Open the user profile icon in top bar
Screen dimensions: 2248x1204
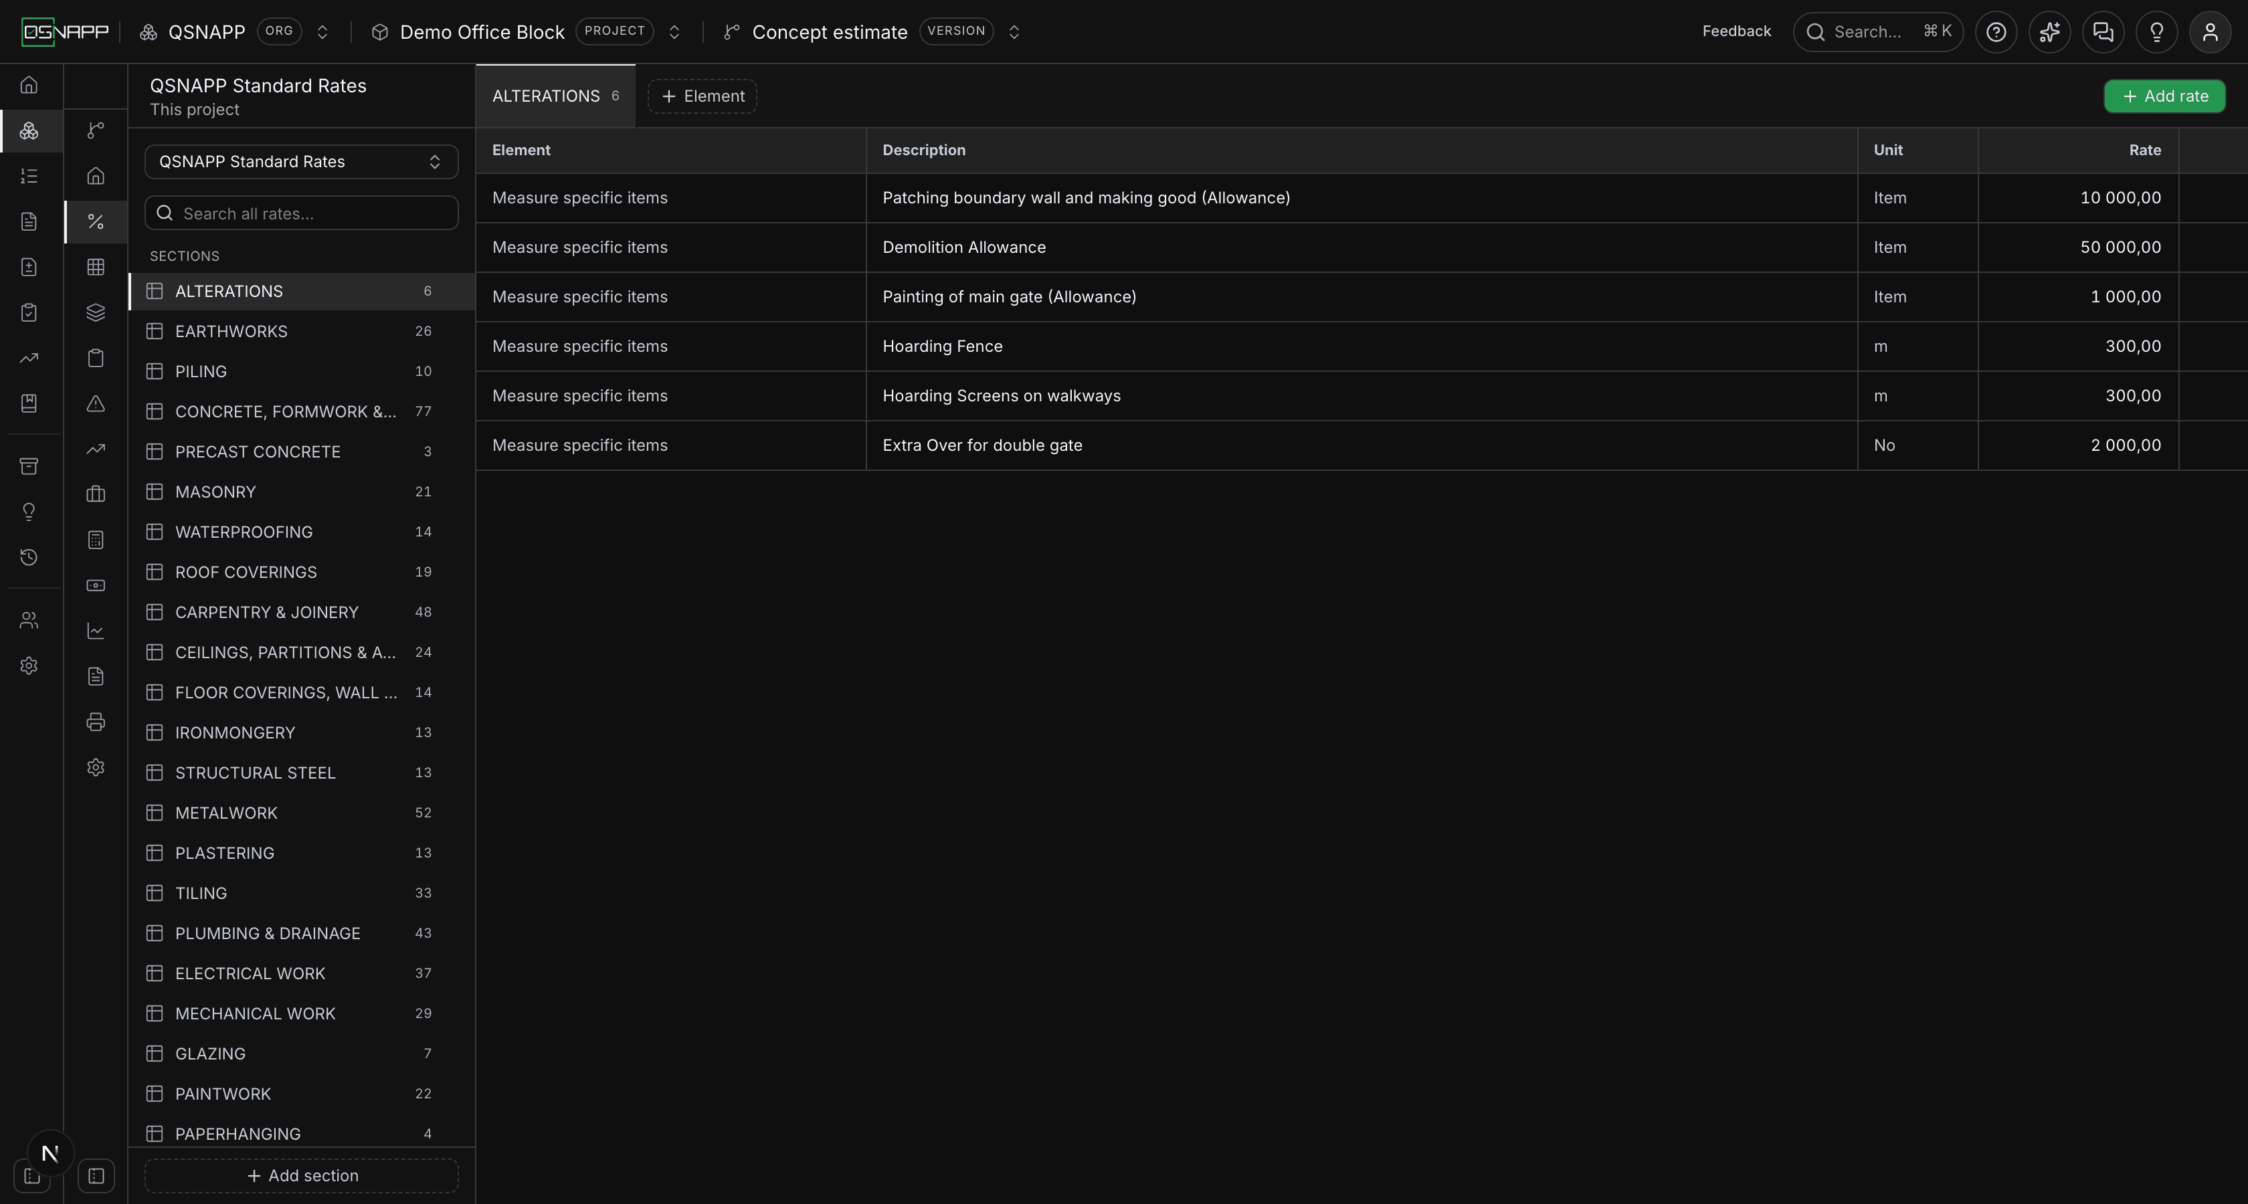coord(2210,32)
